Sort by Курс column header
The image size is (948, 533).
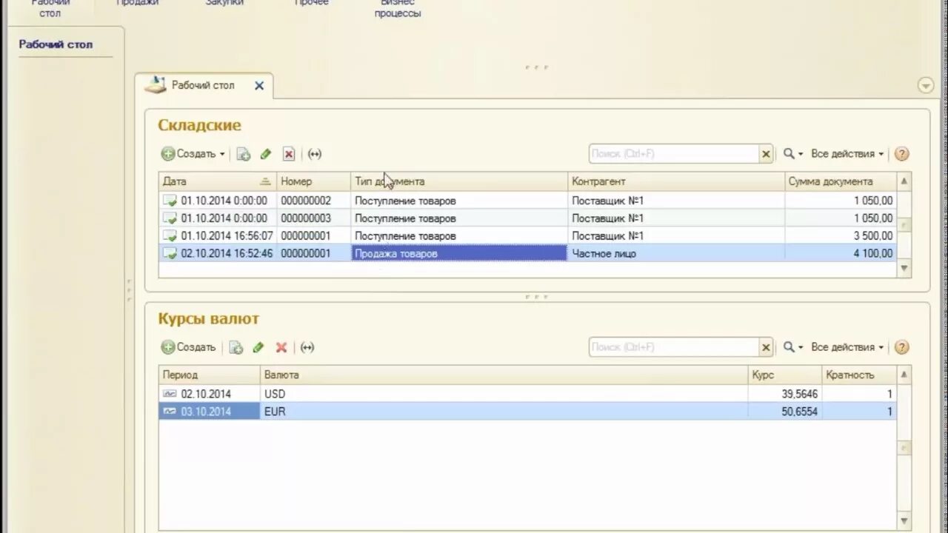pos(785,375)
